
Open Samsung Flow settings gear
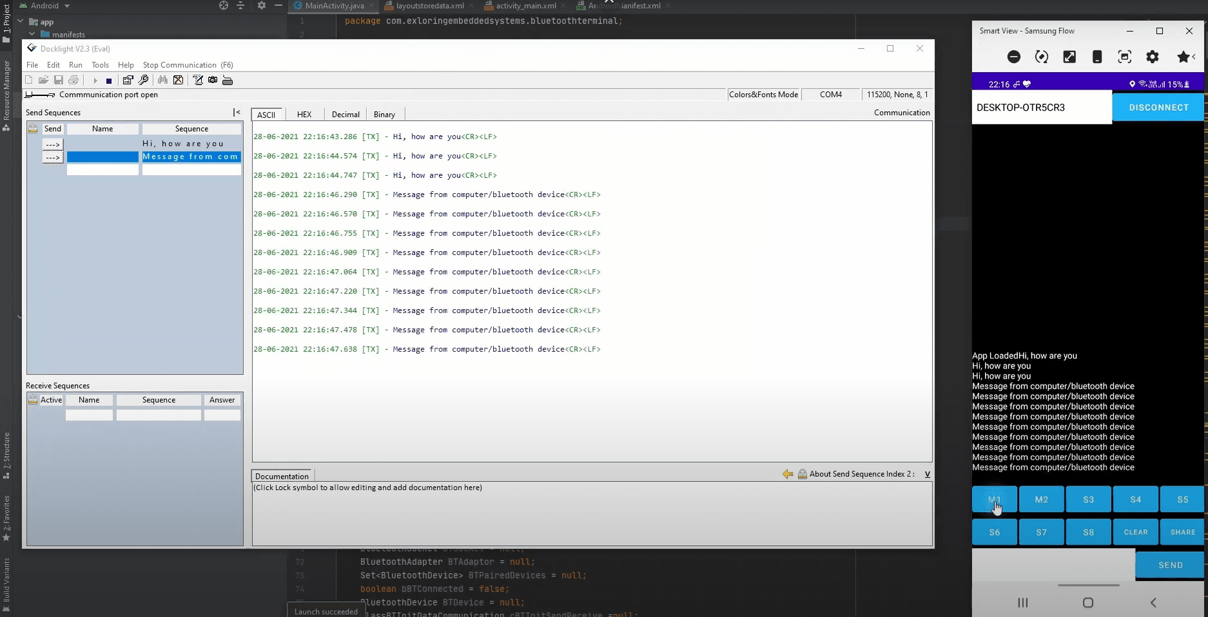tap(1153, 57)
